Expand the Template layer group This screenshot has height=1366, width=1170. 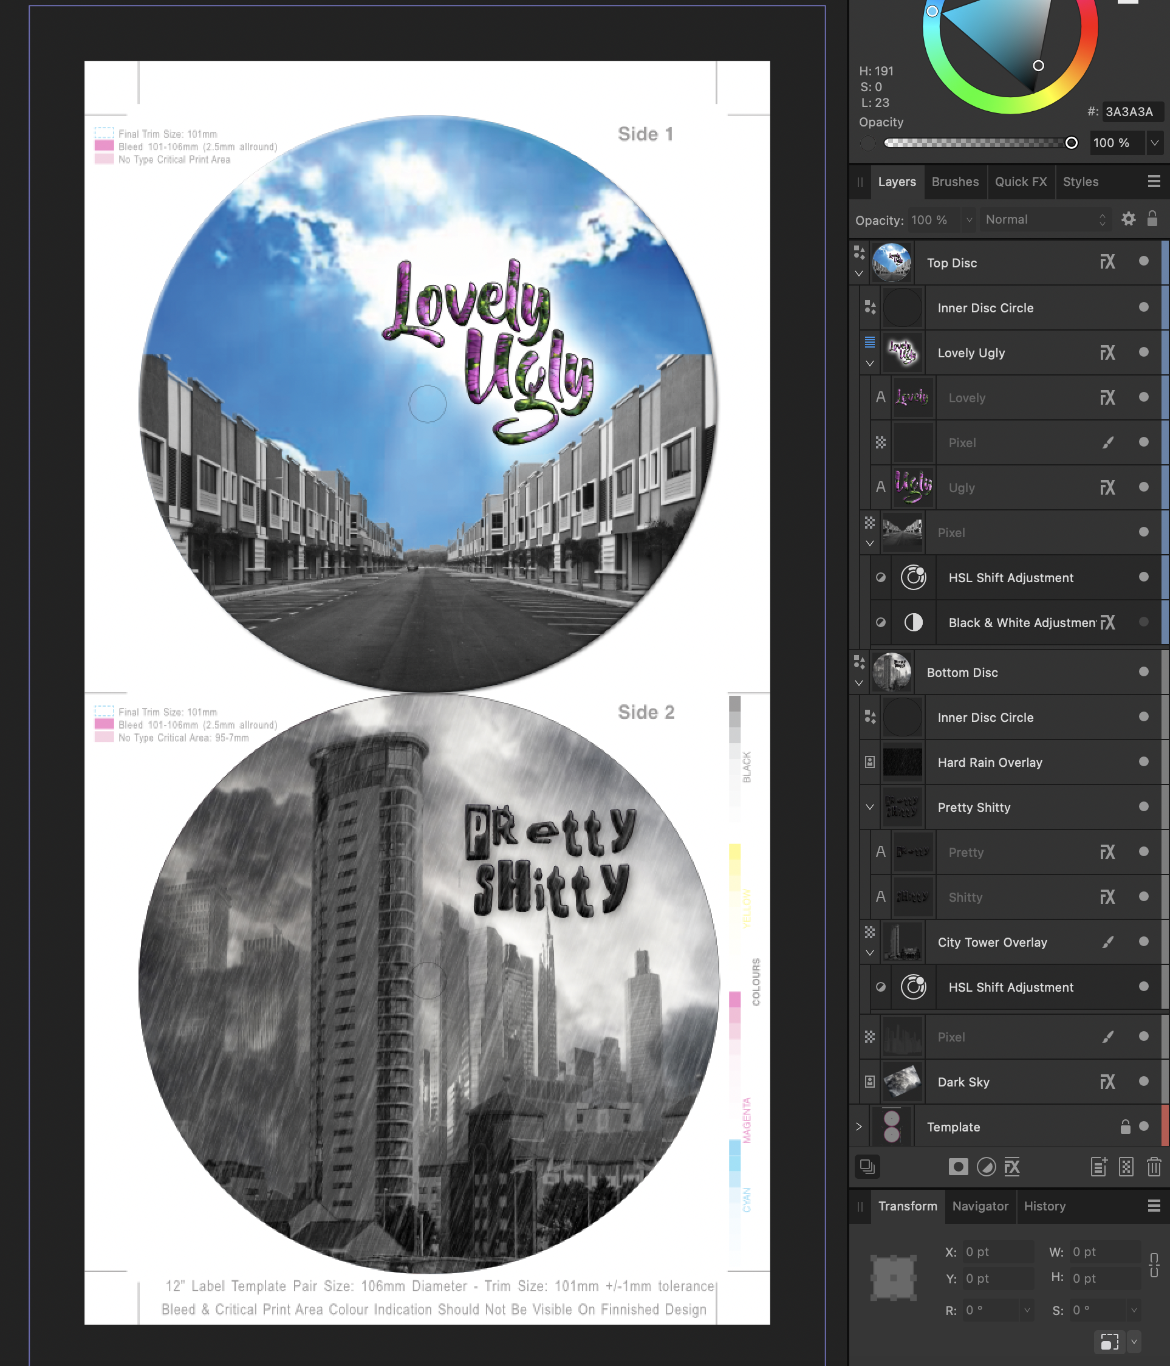(x=859, y=1127)
